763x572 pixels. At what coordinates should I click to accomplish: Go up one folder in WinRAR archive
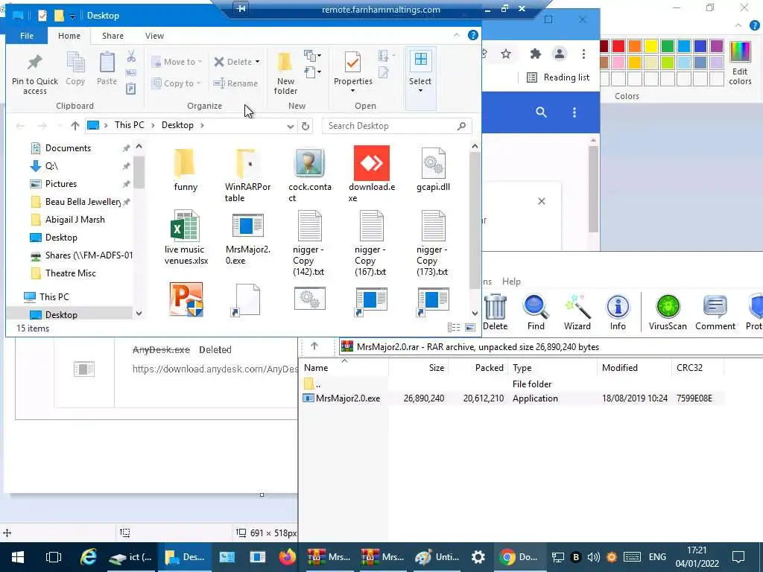[x=314, y=346]
